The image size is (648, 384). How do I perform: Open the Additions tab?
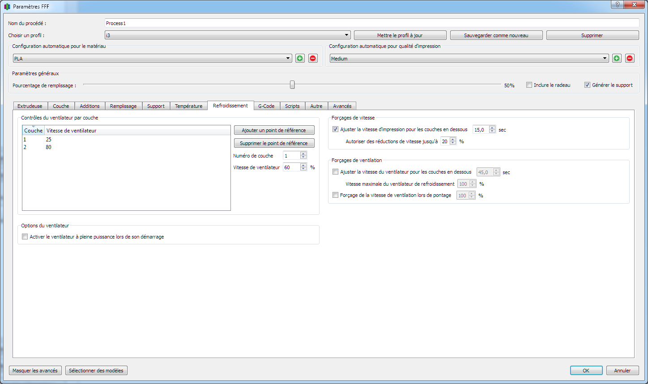click(x=90, y=106)
